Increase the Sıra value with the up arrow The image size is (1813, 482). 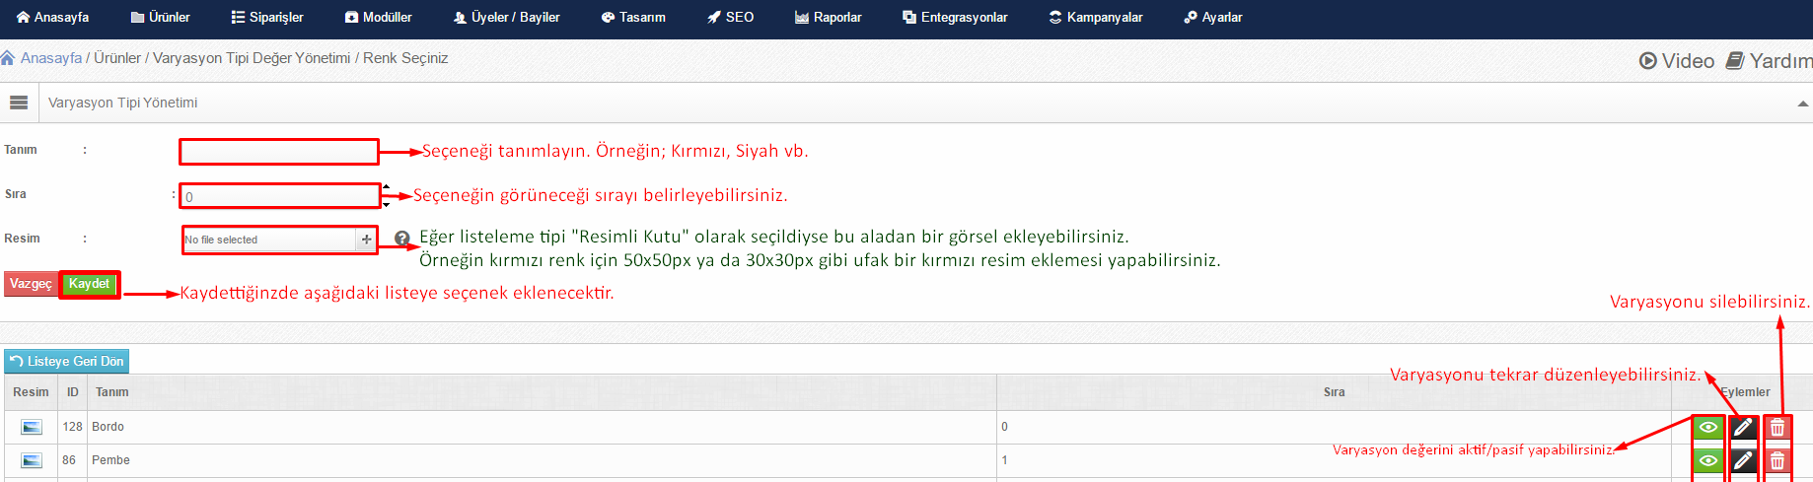[x=387, y=186]
